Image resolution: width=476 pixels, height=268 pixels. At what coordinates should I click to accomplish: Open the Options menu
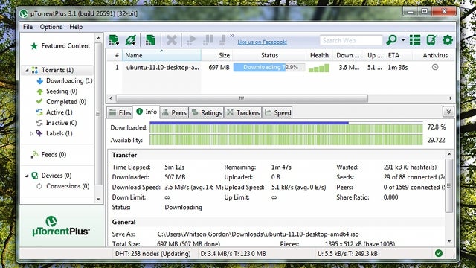51,27
